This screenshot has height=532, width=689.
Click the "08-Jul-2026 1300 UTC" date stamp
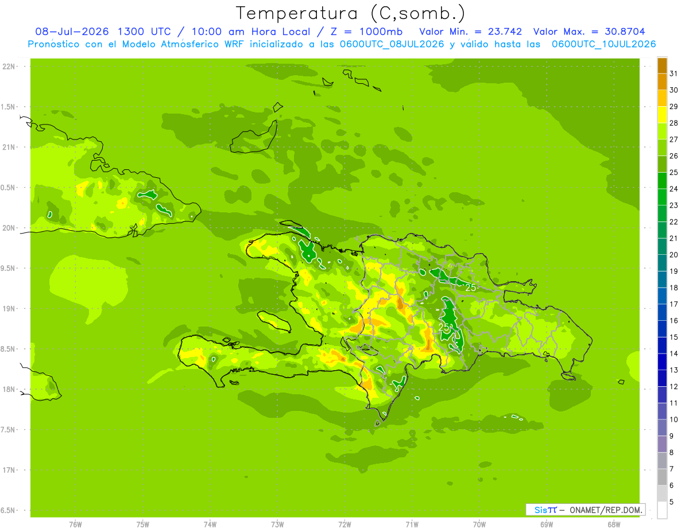[x=103, y=32]
